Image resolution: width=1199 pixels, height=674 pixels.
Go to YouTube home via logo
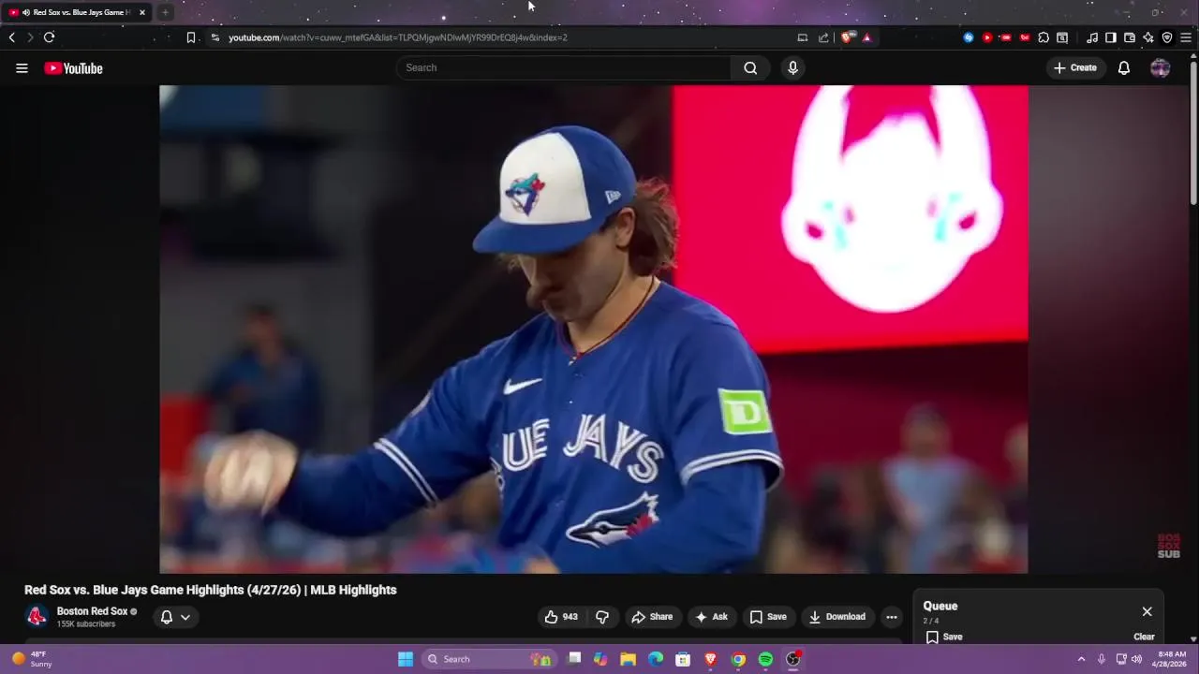[x=73, y=67]
